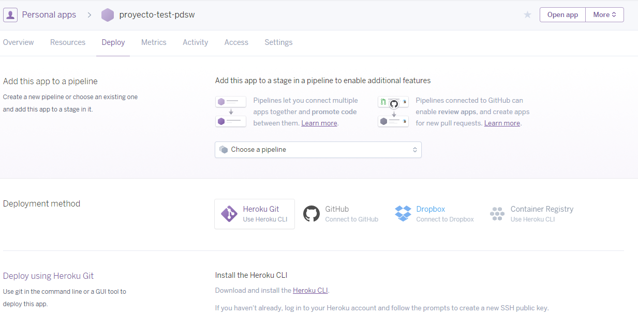Click the Container Registry hexagons icon
The image size is (638, 316).
(497, 214)
